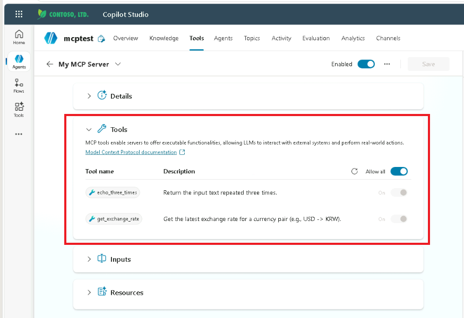Click the Tool name column header

coord(99,171)
